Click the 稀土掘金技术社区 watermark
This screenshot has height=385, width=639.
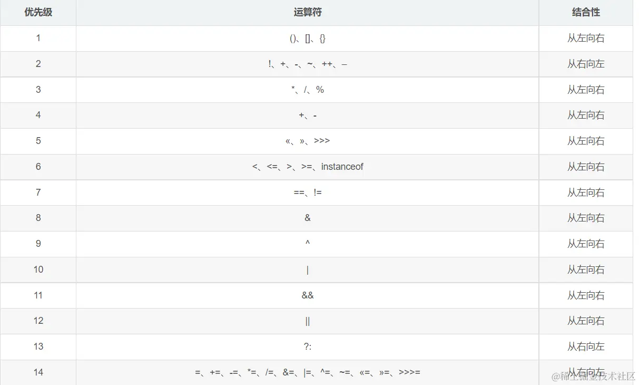pyautogui.click(x=593, y=376)
